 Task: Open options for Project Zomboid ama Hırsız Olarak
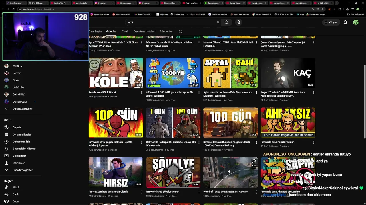[142, 192]
